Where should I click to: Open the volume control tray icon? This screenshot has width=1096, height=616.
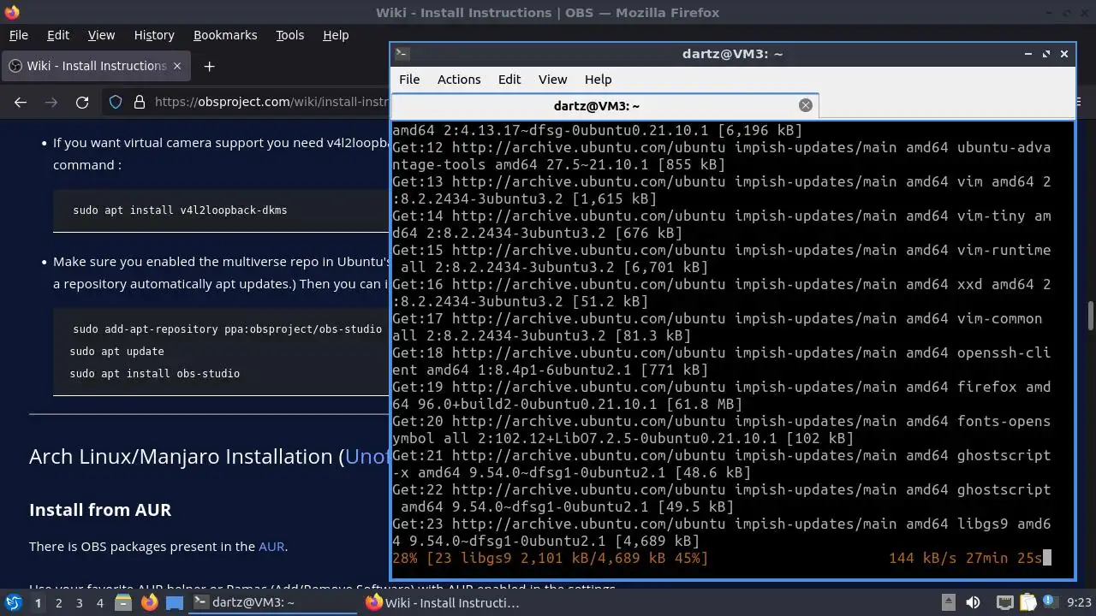pos(973,602)
